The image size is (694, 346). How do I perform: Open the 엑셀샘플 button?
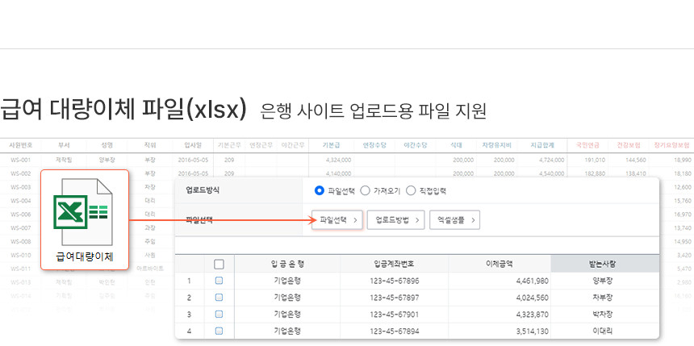[x=455, y=219]
